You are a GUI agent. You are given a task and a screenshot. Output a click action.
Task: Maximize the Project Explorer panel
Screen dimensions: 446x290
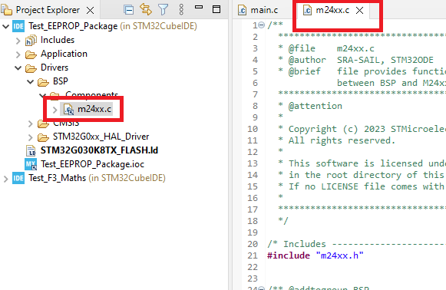click(x=216, y=9)
